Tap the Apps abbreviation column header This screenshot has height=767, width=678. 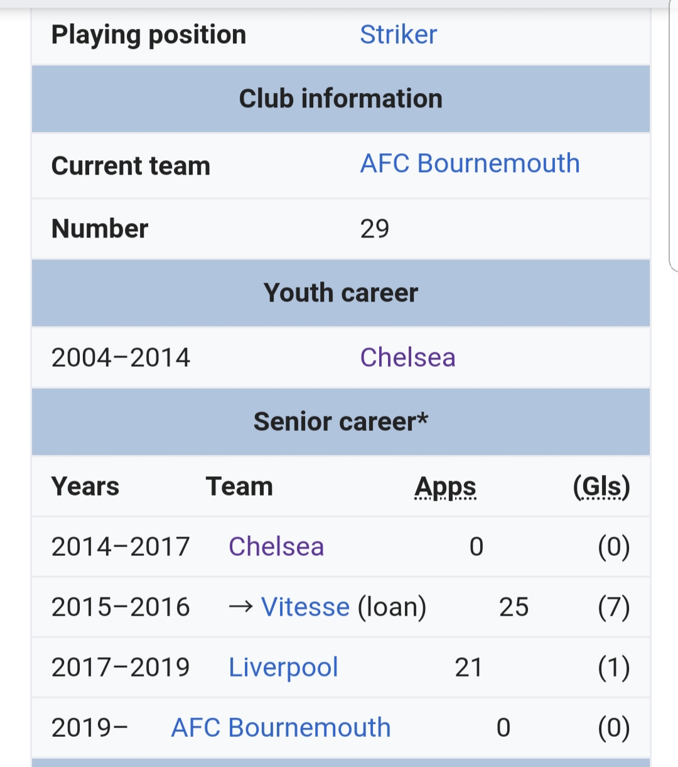pyautogui.click(x=445, y=487)
